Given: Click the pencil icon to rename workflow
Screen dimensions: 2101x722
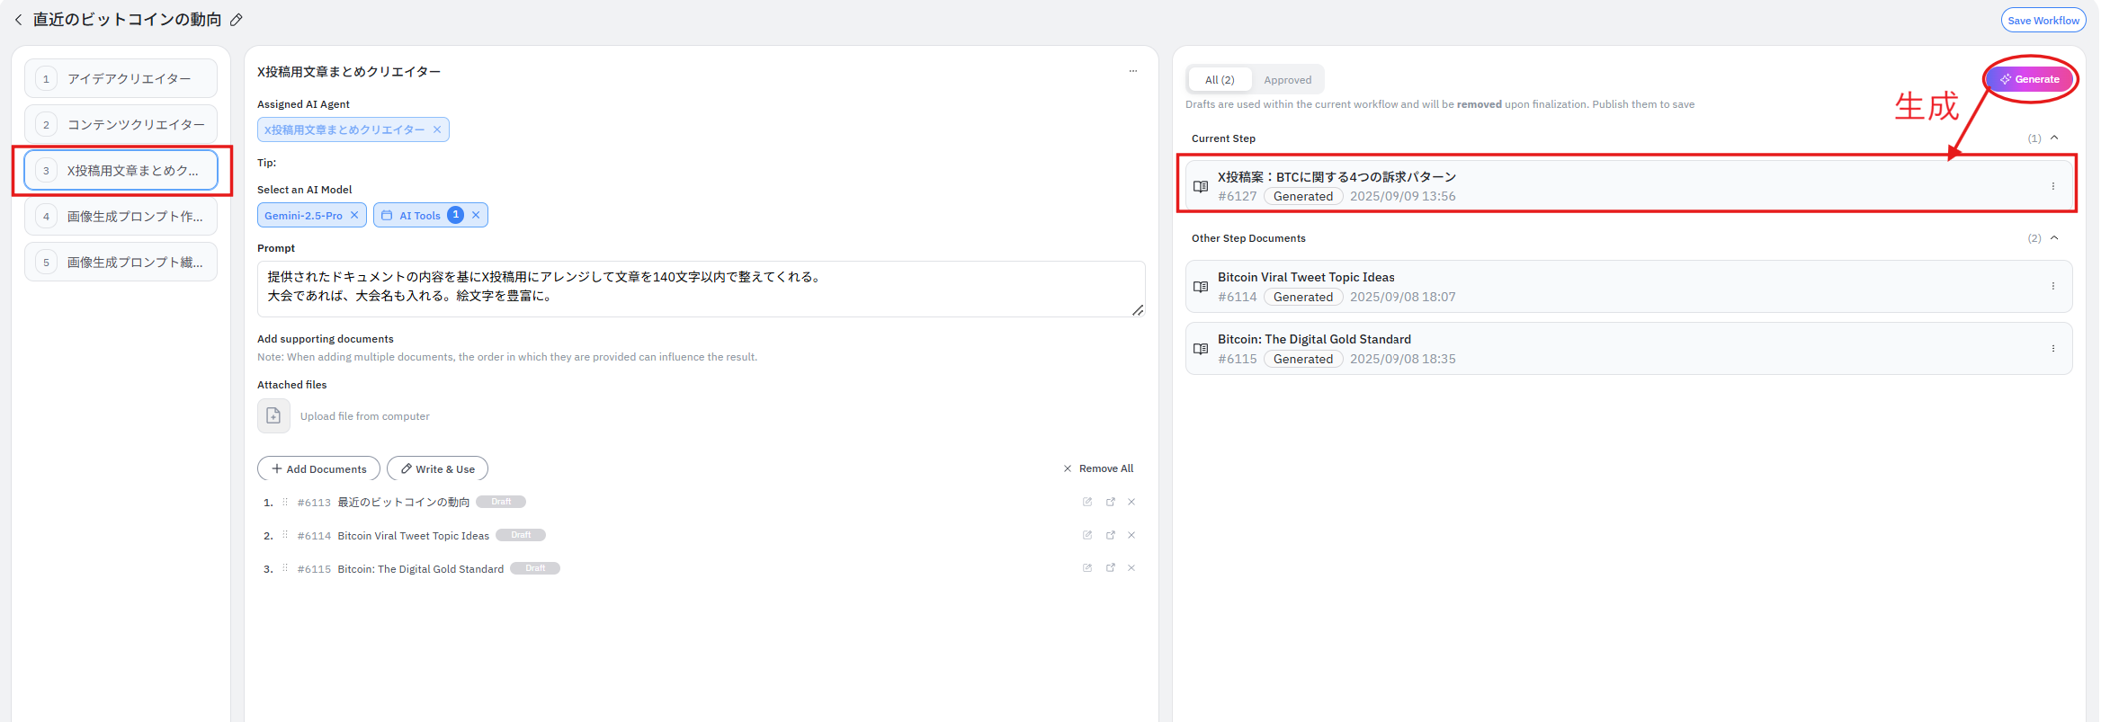Looking at the screenshot, I should (x=237, y=20).
